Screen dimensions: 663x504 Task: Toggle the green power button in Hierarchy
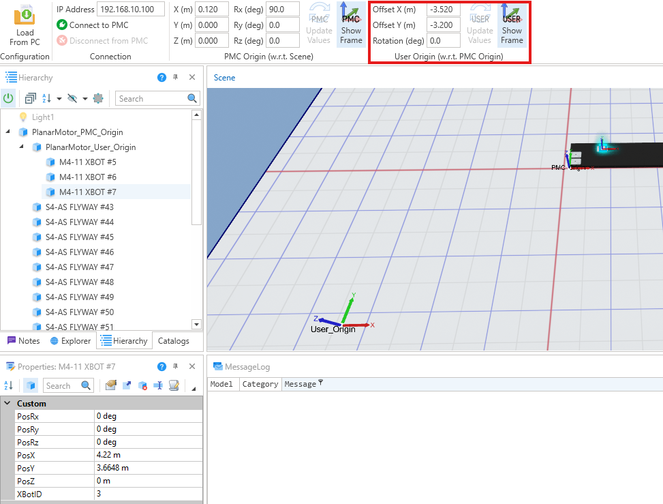coord(9,98)
